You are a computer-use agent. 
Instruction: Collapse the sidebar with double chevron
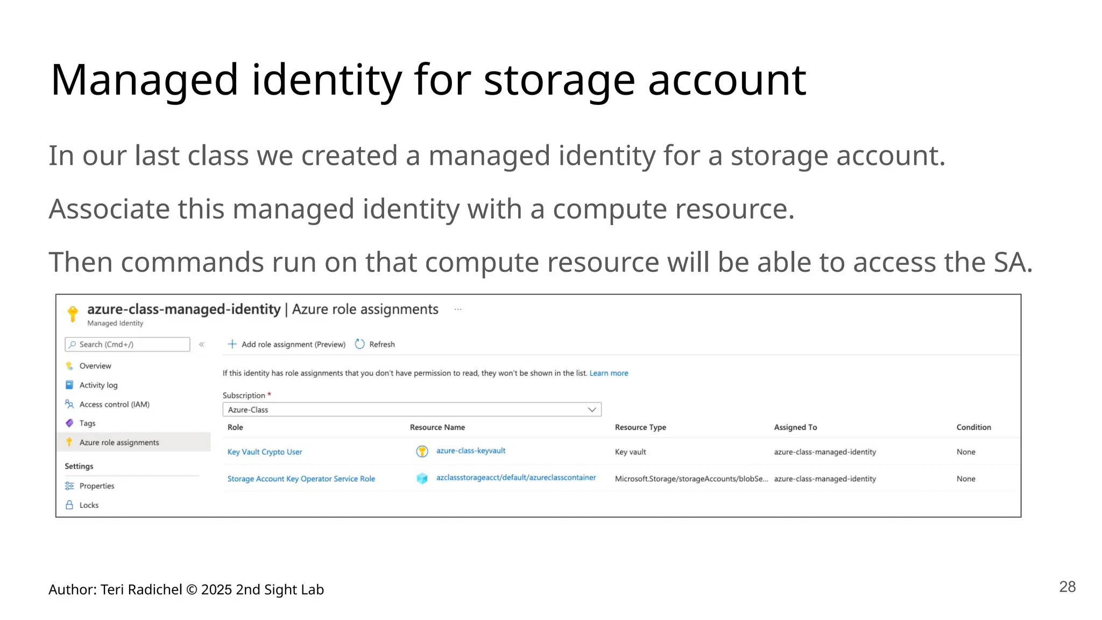pyautogui.click(x=202, y=344)
